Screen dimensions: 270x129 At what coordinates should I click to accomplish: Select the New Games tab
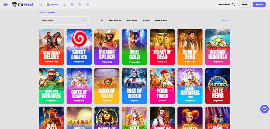tap(132, 20)
